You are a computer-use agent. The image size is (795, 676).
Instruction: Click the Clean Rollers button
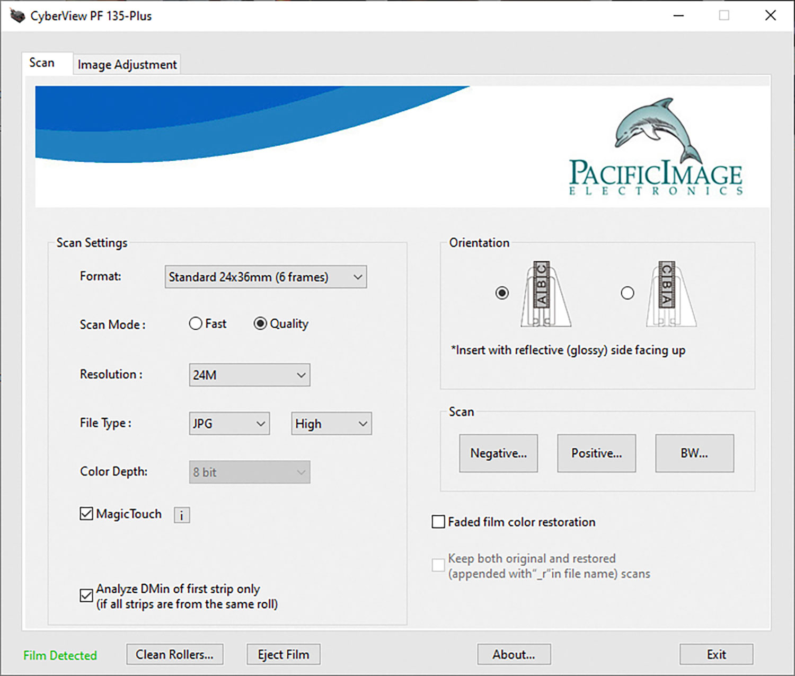pos(174,655)
